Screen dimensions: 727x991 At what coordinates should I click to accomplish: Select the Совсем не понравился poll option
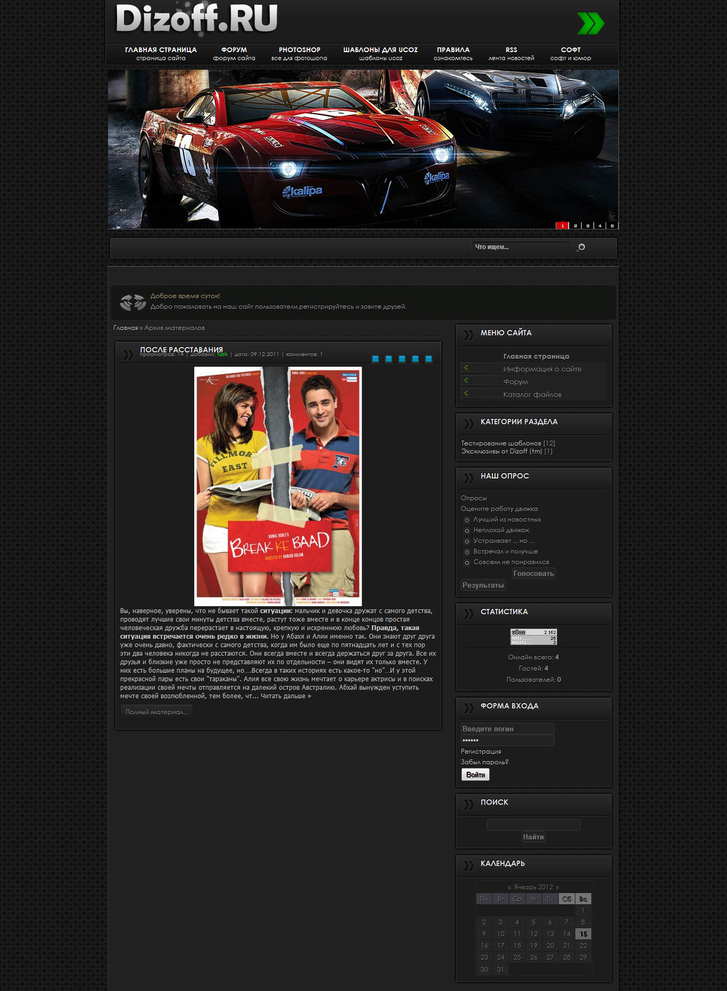tap(469, 561)
